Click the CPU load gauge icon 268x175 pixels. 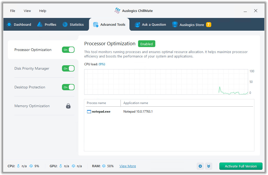tap(31, 166)
